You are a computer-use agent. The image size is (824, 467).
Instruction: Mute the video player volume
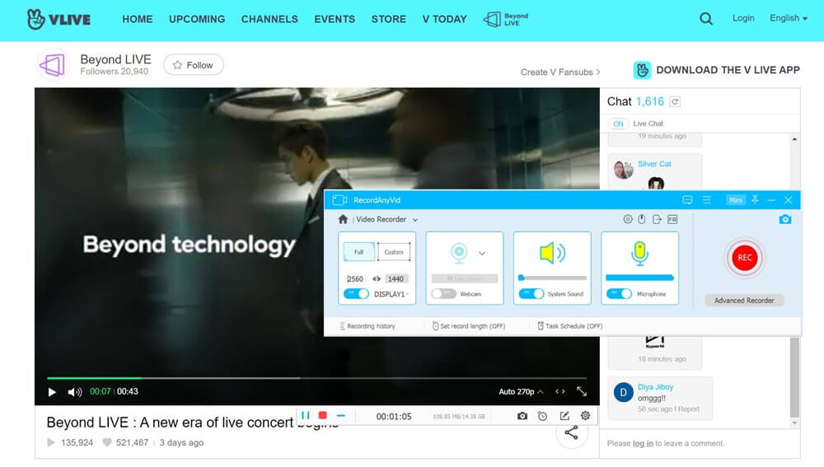(75, 392)
